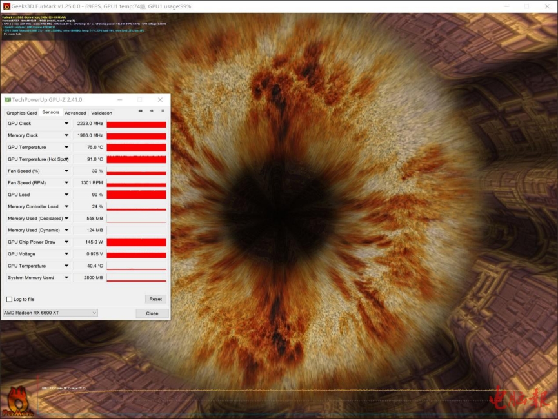Open the GPU-Z hamburger menu icon
The height and width of the screenshot is (419, 558).
click(163, 111)
